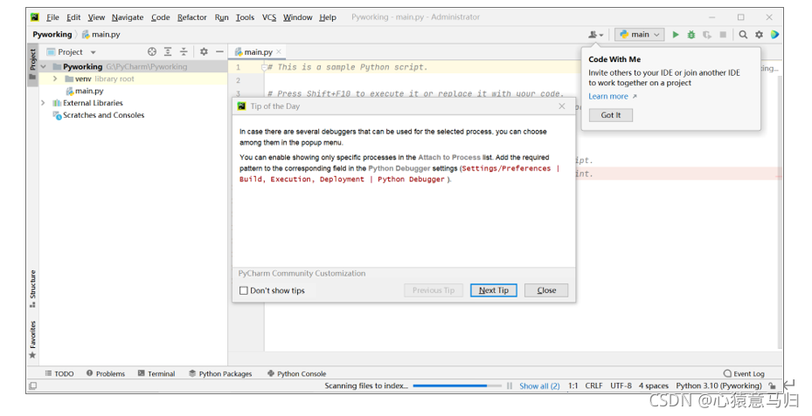812x416 pixels.
Task: Run main with coverage icon
Action: [x=707, y=35]
